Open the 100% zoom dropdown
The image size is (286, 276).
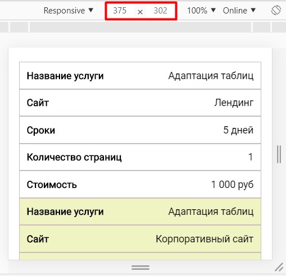(x=201, y=11)
